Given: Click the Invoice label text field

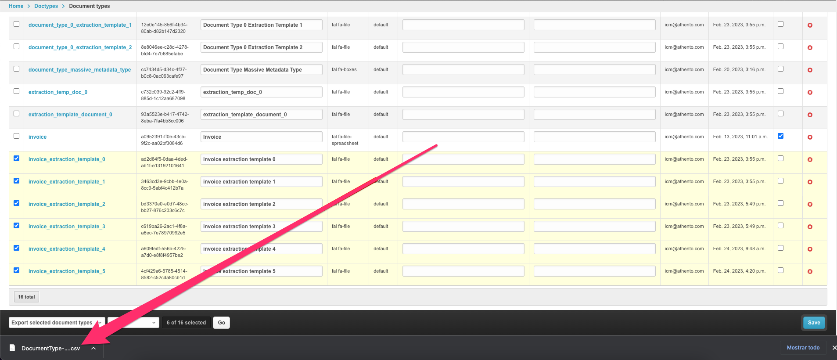Looking at the screenshot, I should coord(261,137).
